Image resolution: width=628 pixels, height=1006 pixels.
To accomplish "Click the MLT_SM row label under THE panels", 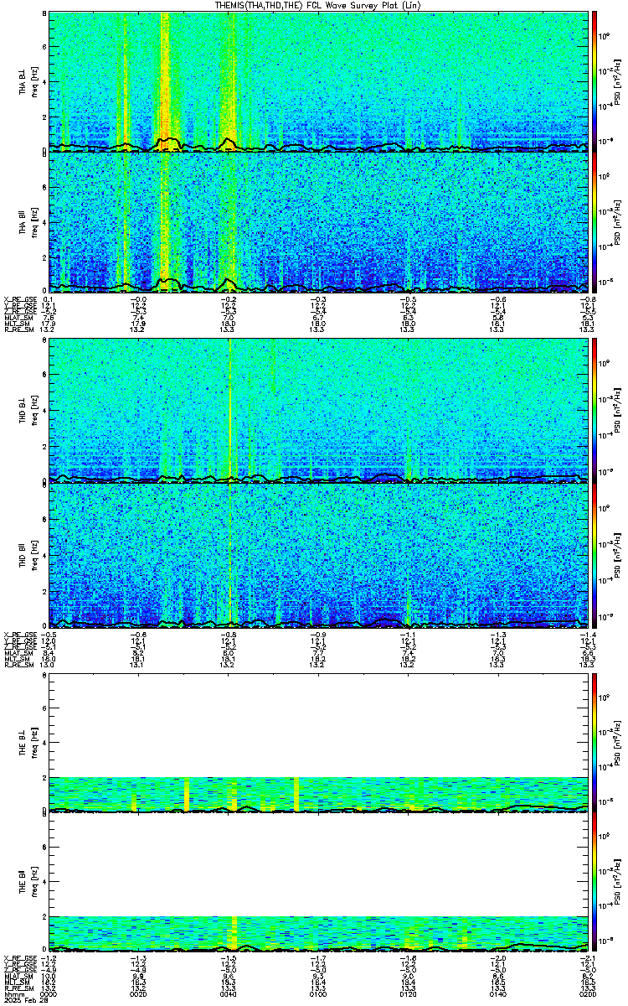I will point(16,982).
